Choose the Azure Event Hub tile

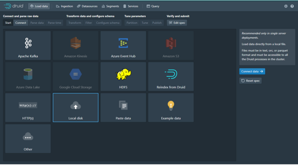click(123, 46)
